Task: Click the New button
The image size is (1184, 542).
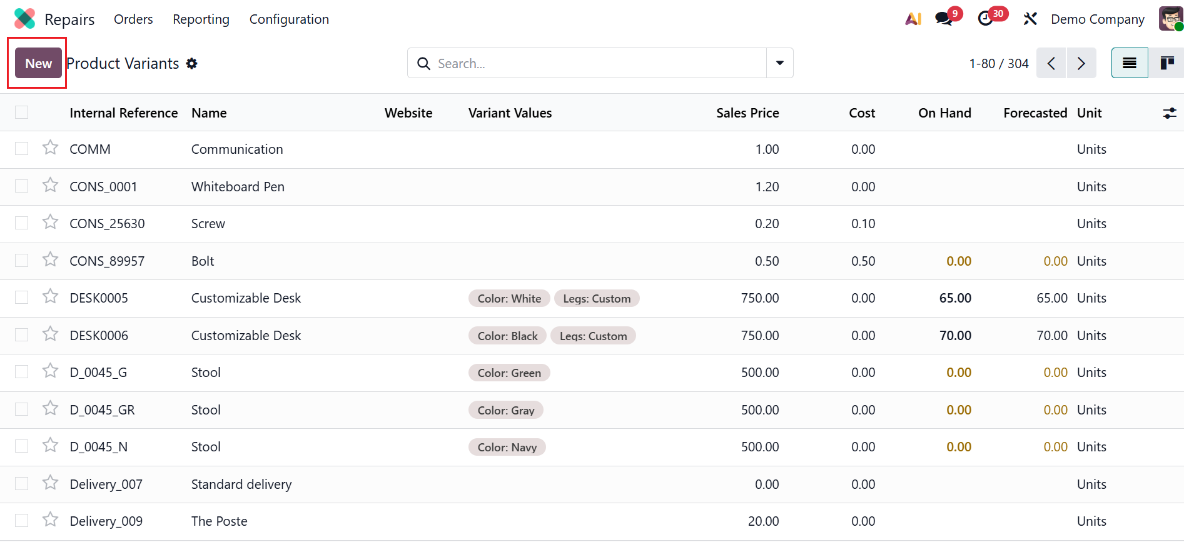Action: (x=38, y=63)
